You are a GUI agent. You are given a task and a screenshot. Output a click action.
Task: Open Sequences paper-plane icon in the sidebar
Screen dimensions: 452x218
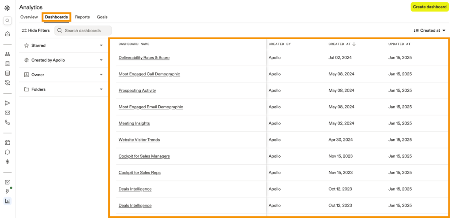8,103
